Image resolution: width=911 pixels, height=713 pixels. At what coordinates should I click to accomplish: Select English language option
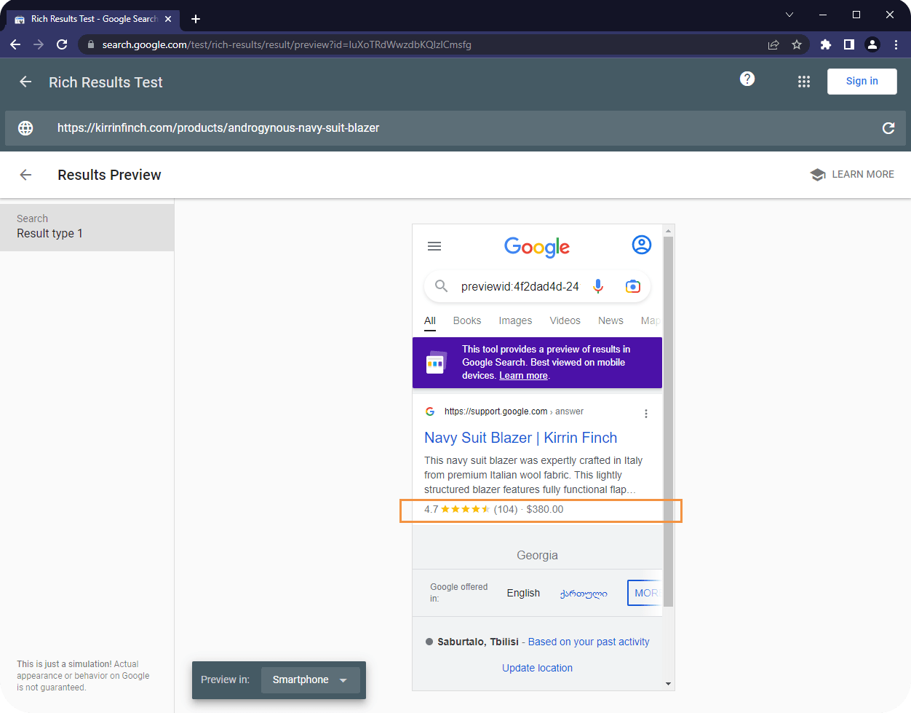coord(523,593)
